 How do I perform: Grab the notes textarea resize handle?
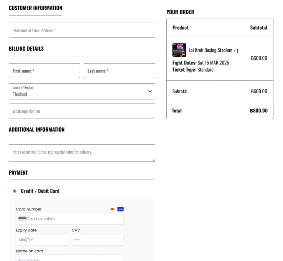(153, 160)
